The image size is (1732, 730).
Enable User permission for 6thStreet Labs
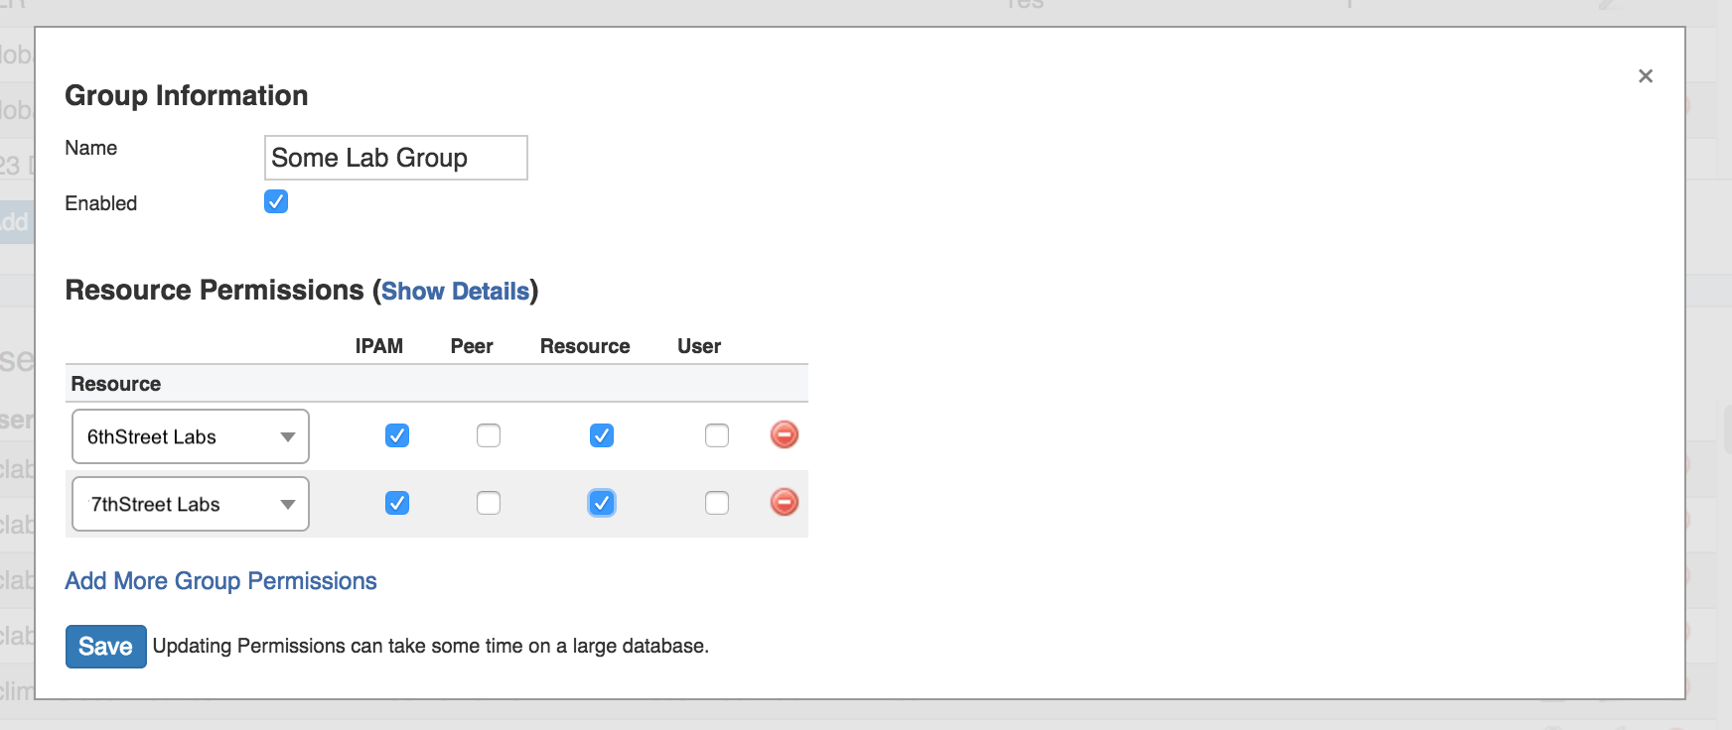717,435
